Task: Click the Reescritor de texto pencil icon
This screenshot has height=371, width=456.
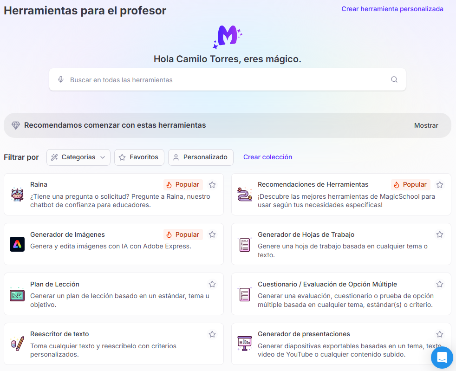Action: click(17, 344)
